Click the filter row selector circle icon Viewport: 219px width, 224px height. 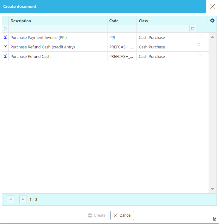tap(5, 29)
